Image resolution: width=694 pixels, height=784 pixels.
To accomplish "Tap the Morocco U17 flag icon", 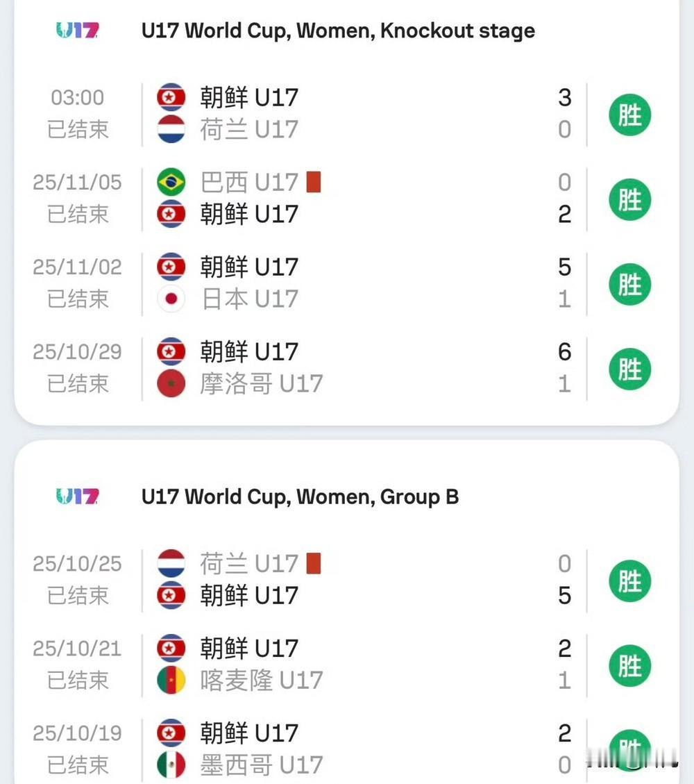I will 171,384.
